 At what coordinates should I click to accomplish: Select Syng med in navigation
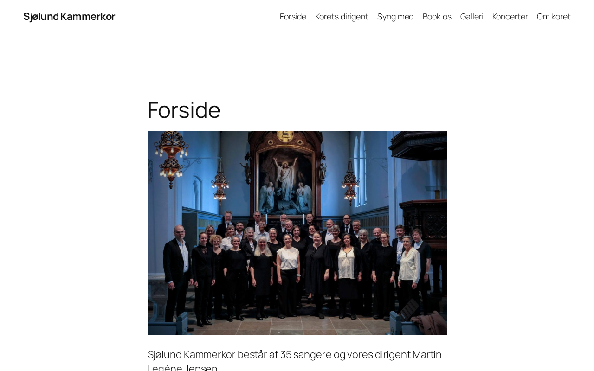pos(395,16)
